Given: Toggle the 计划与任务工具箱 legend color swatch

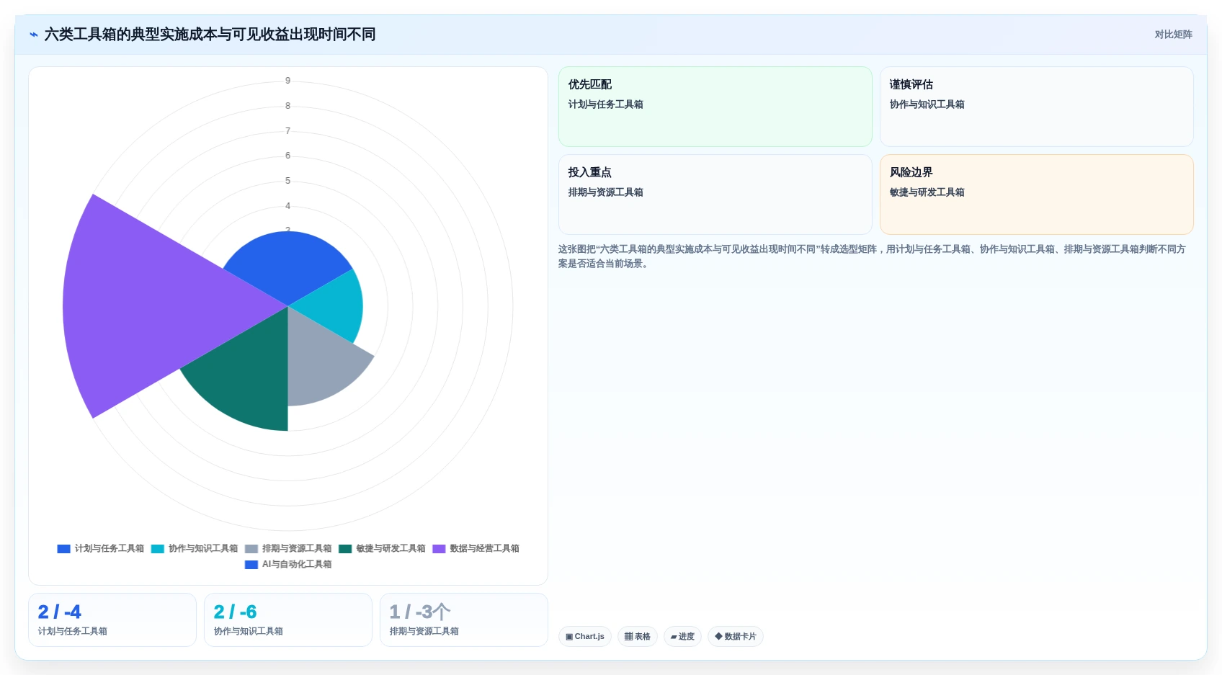Looking at the screenshot, I should coord(63,549).
